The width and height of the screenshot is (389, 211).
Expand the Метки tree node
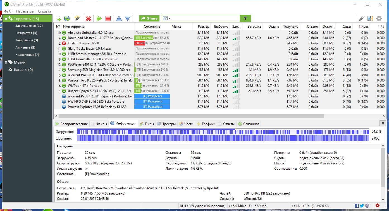[6, 62]
